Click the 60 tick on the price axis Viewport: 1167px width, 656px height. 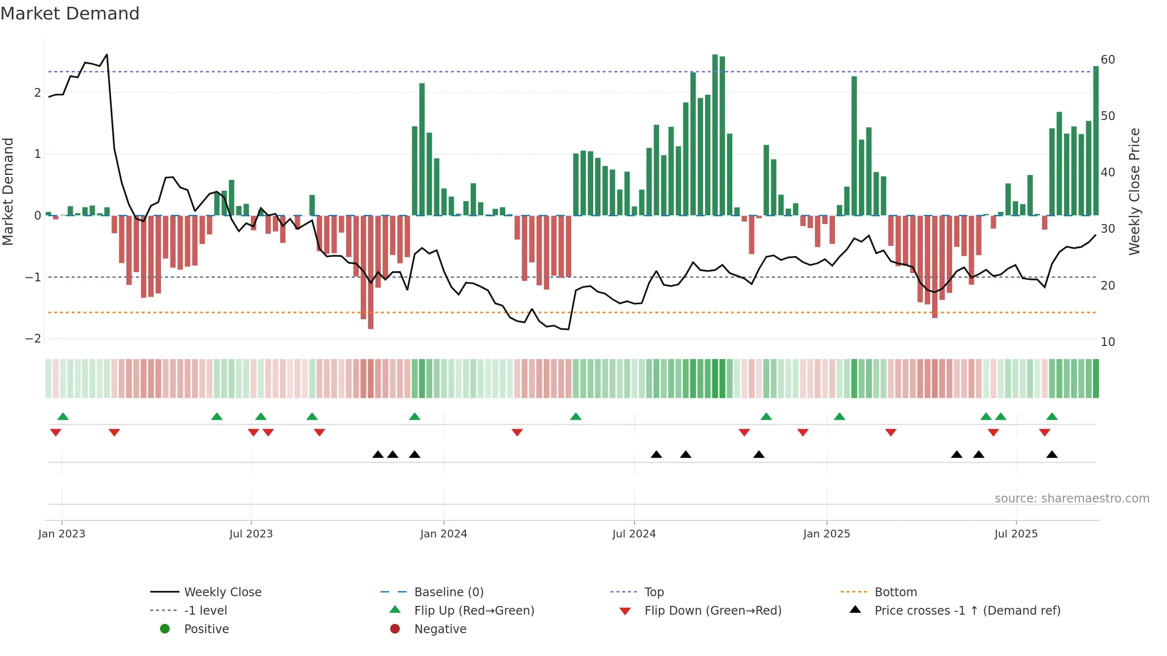(1108, 60)
